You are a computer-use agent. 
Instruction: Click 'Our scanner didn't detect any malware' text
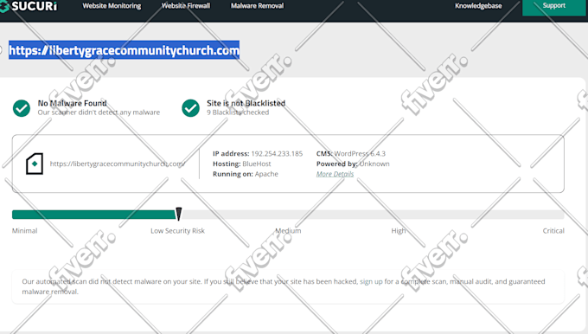click(99, 112)
